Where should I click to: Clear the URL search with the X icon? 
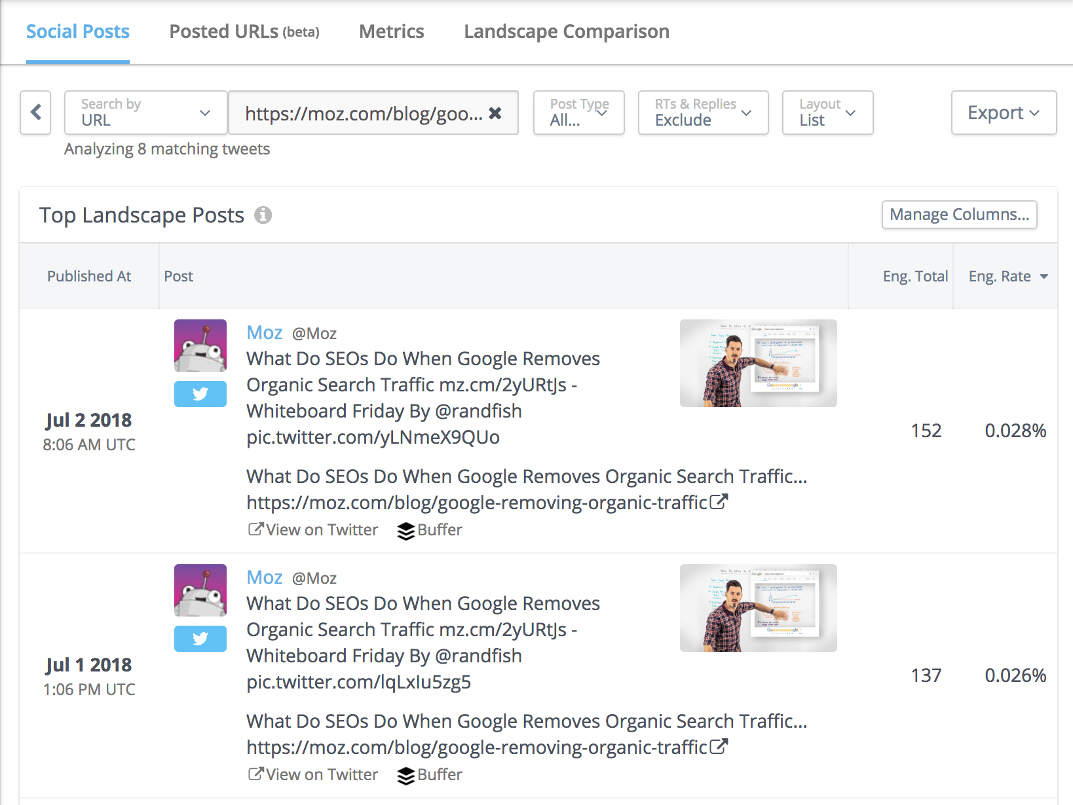coord(495,113)
